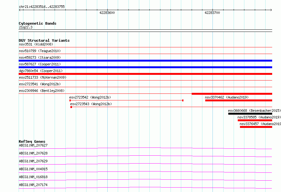Open ABCG1|NM_207627 transcript label

tap(33, 145)
